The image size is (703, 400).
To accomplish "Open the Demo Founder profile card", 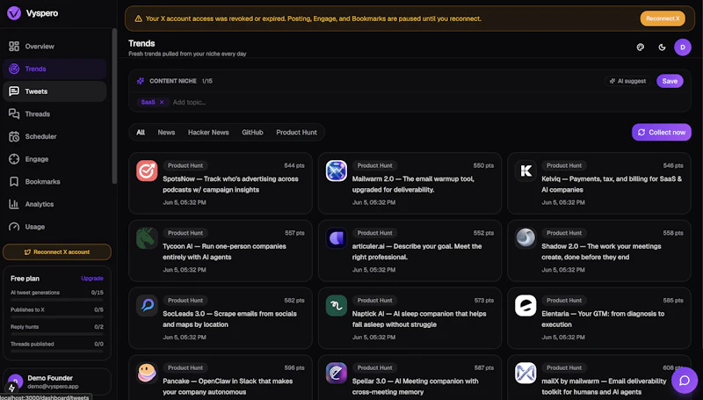I will pos(57,382).
